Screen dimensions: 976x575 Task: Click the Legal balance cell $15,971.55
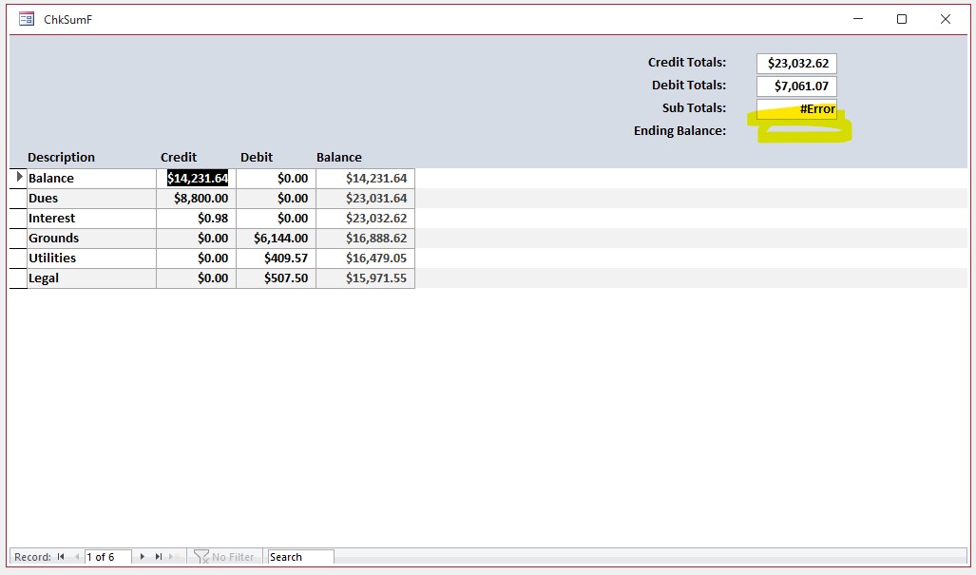point(365,278)
